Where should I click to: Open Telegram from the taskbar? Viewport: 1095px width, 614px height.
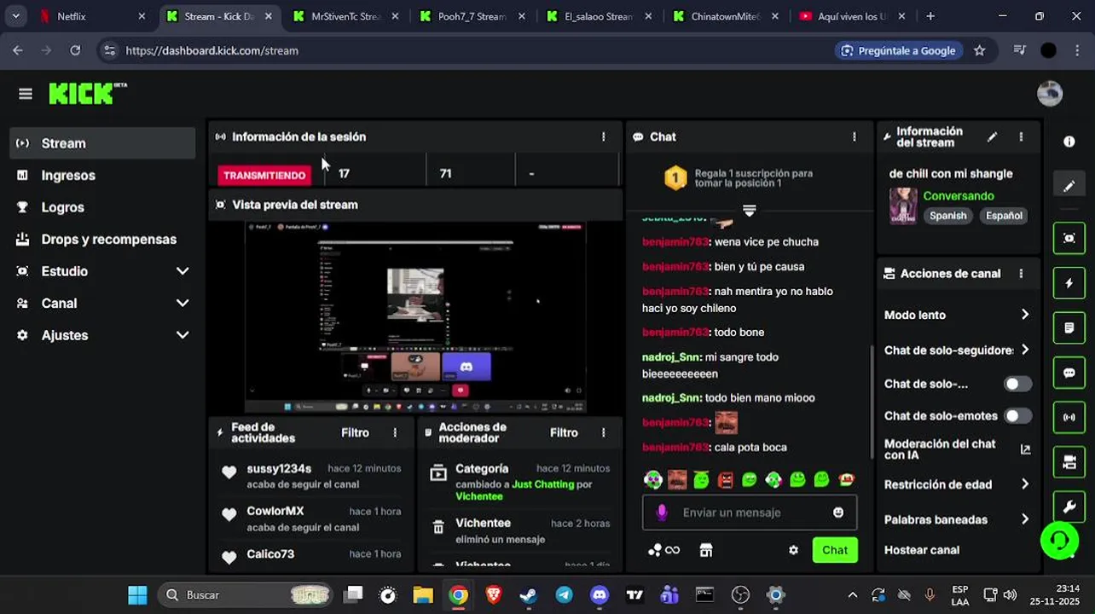(565, 595)
